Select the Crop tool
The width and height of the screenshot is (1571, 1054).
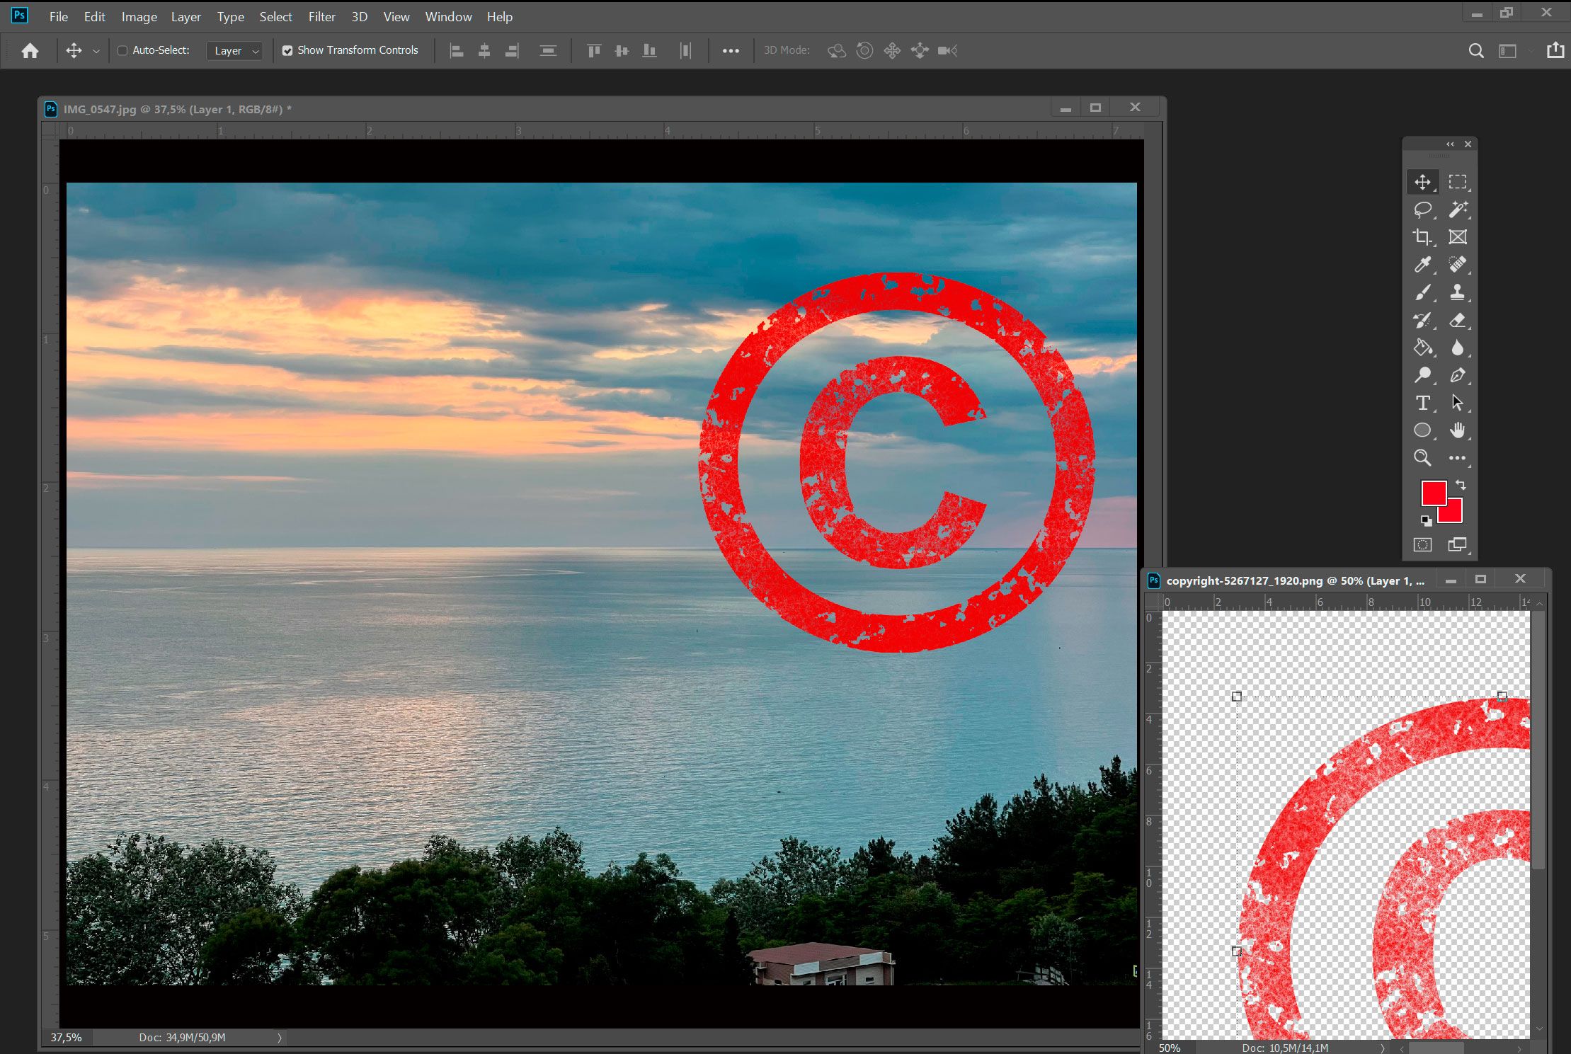(x=1422, y=237)
